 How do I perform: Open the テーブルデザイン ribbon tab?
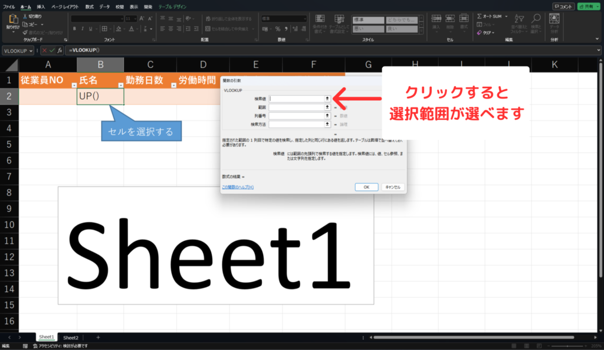(172, 6)
